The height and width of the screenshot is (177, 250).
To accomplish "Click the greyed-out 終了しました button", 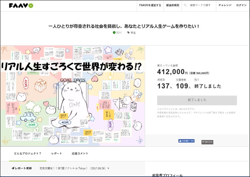I will click(197, 100).
